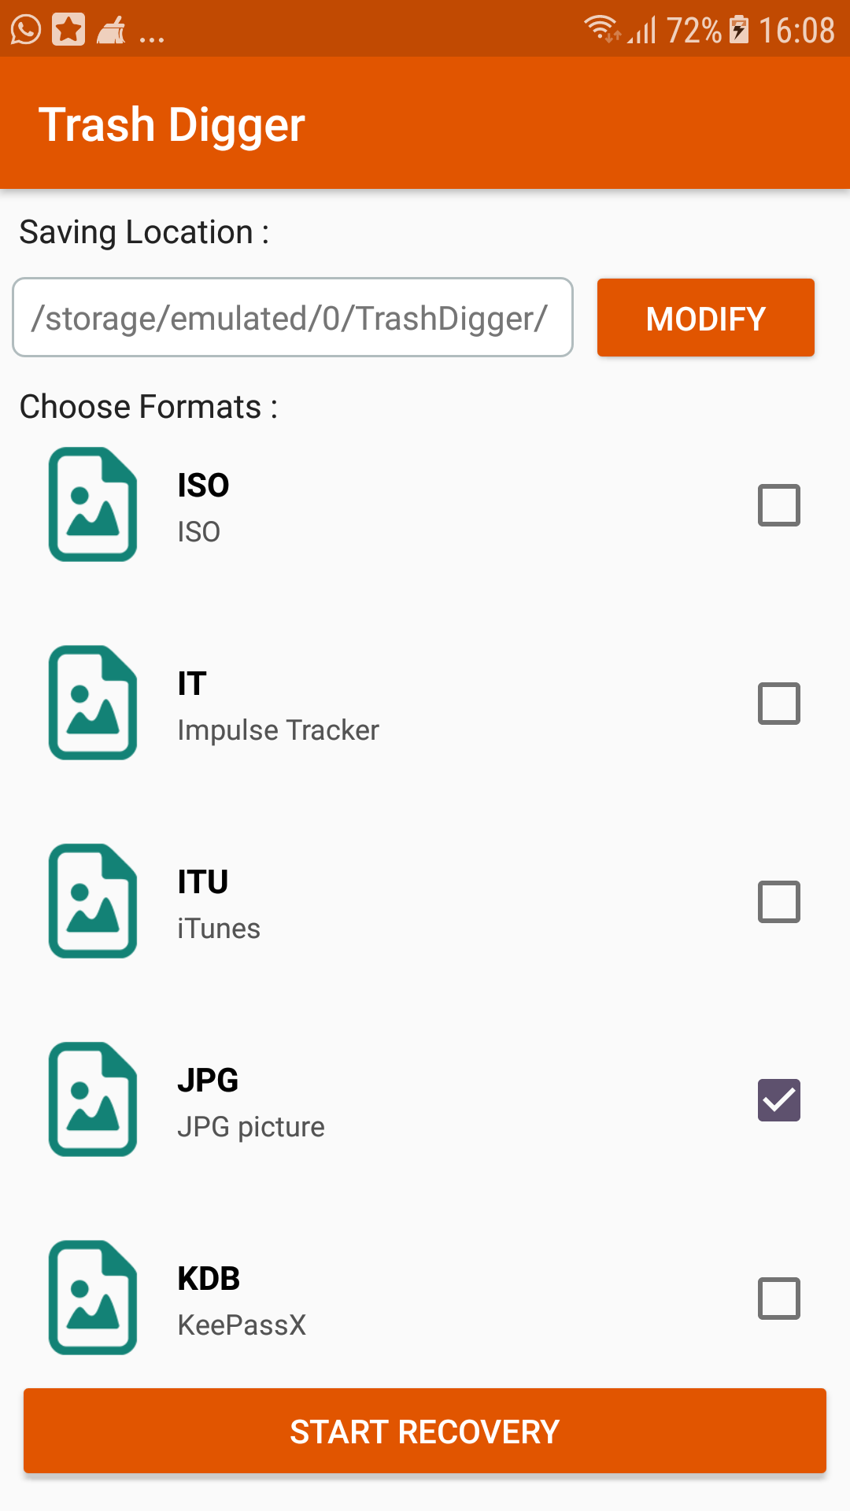
Task: Tap the JPG picture file icon
Action: pyautogui.click(x=93, y=1099)
